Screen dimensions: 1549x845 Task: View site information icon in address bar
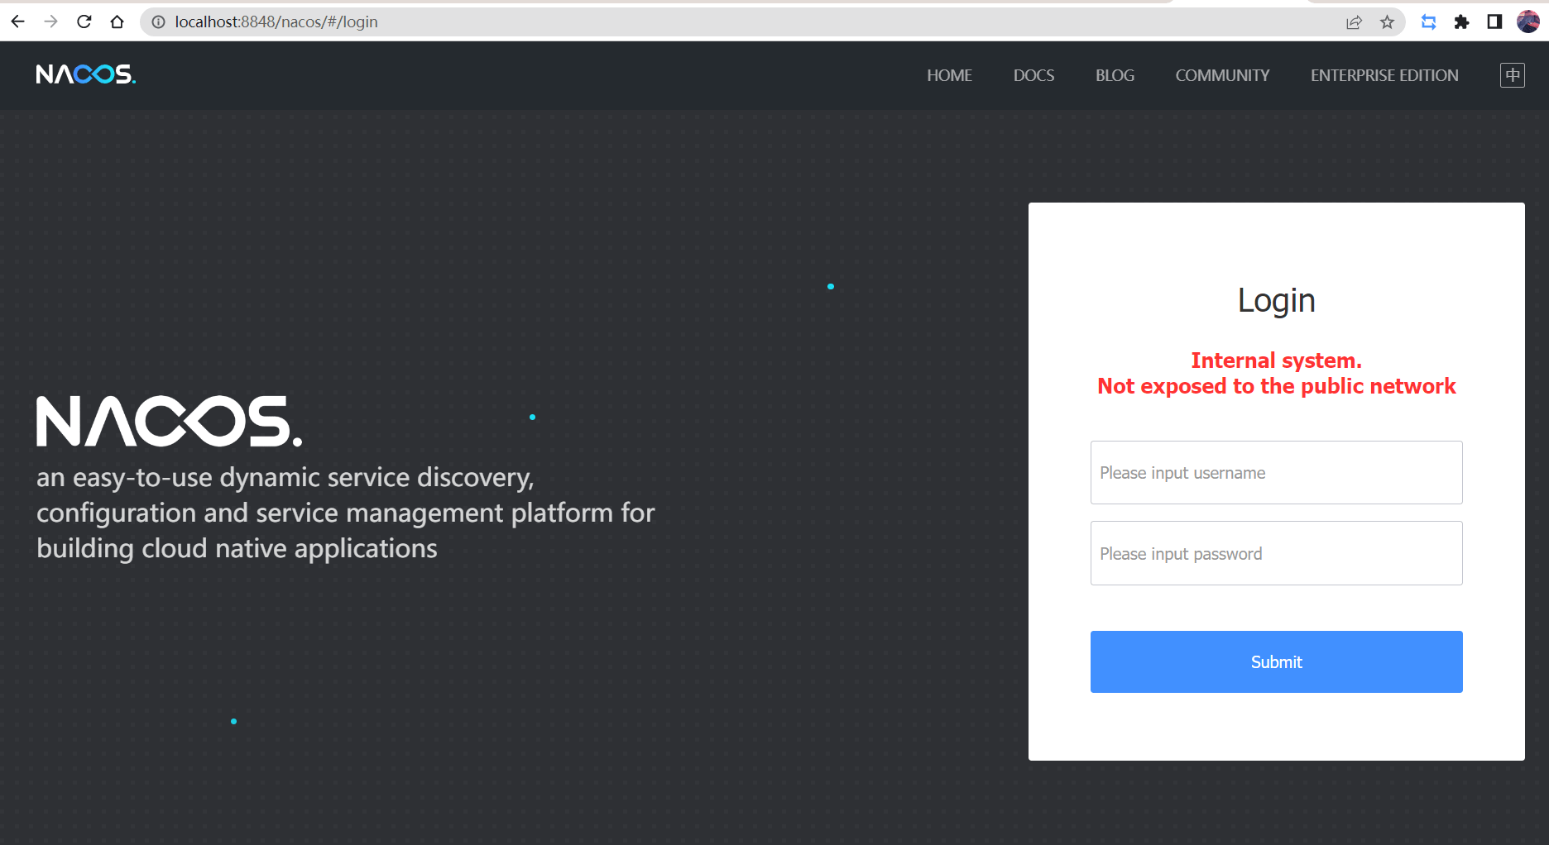(158, 22)
